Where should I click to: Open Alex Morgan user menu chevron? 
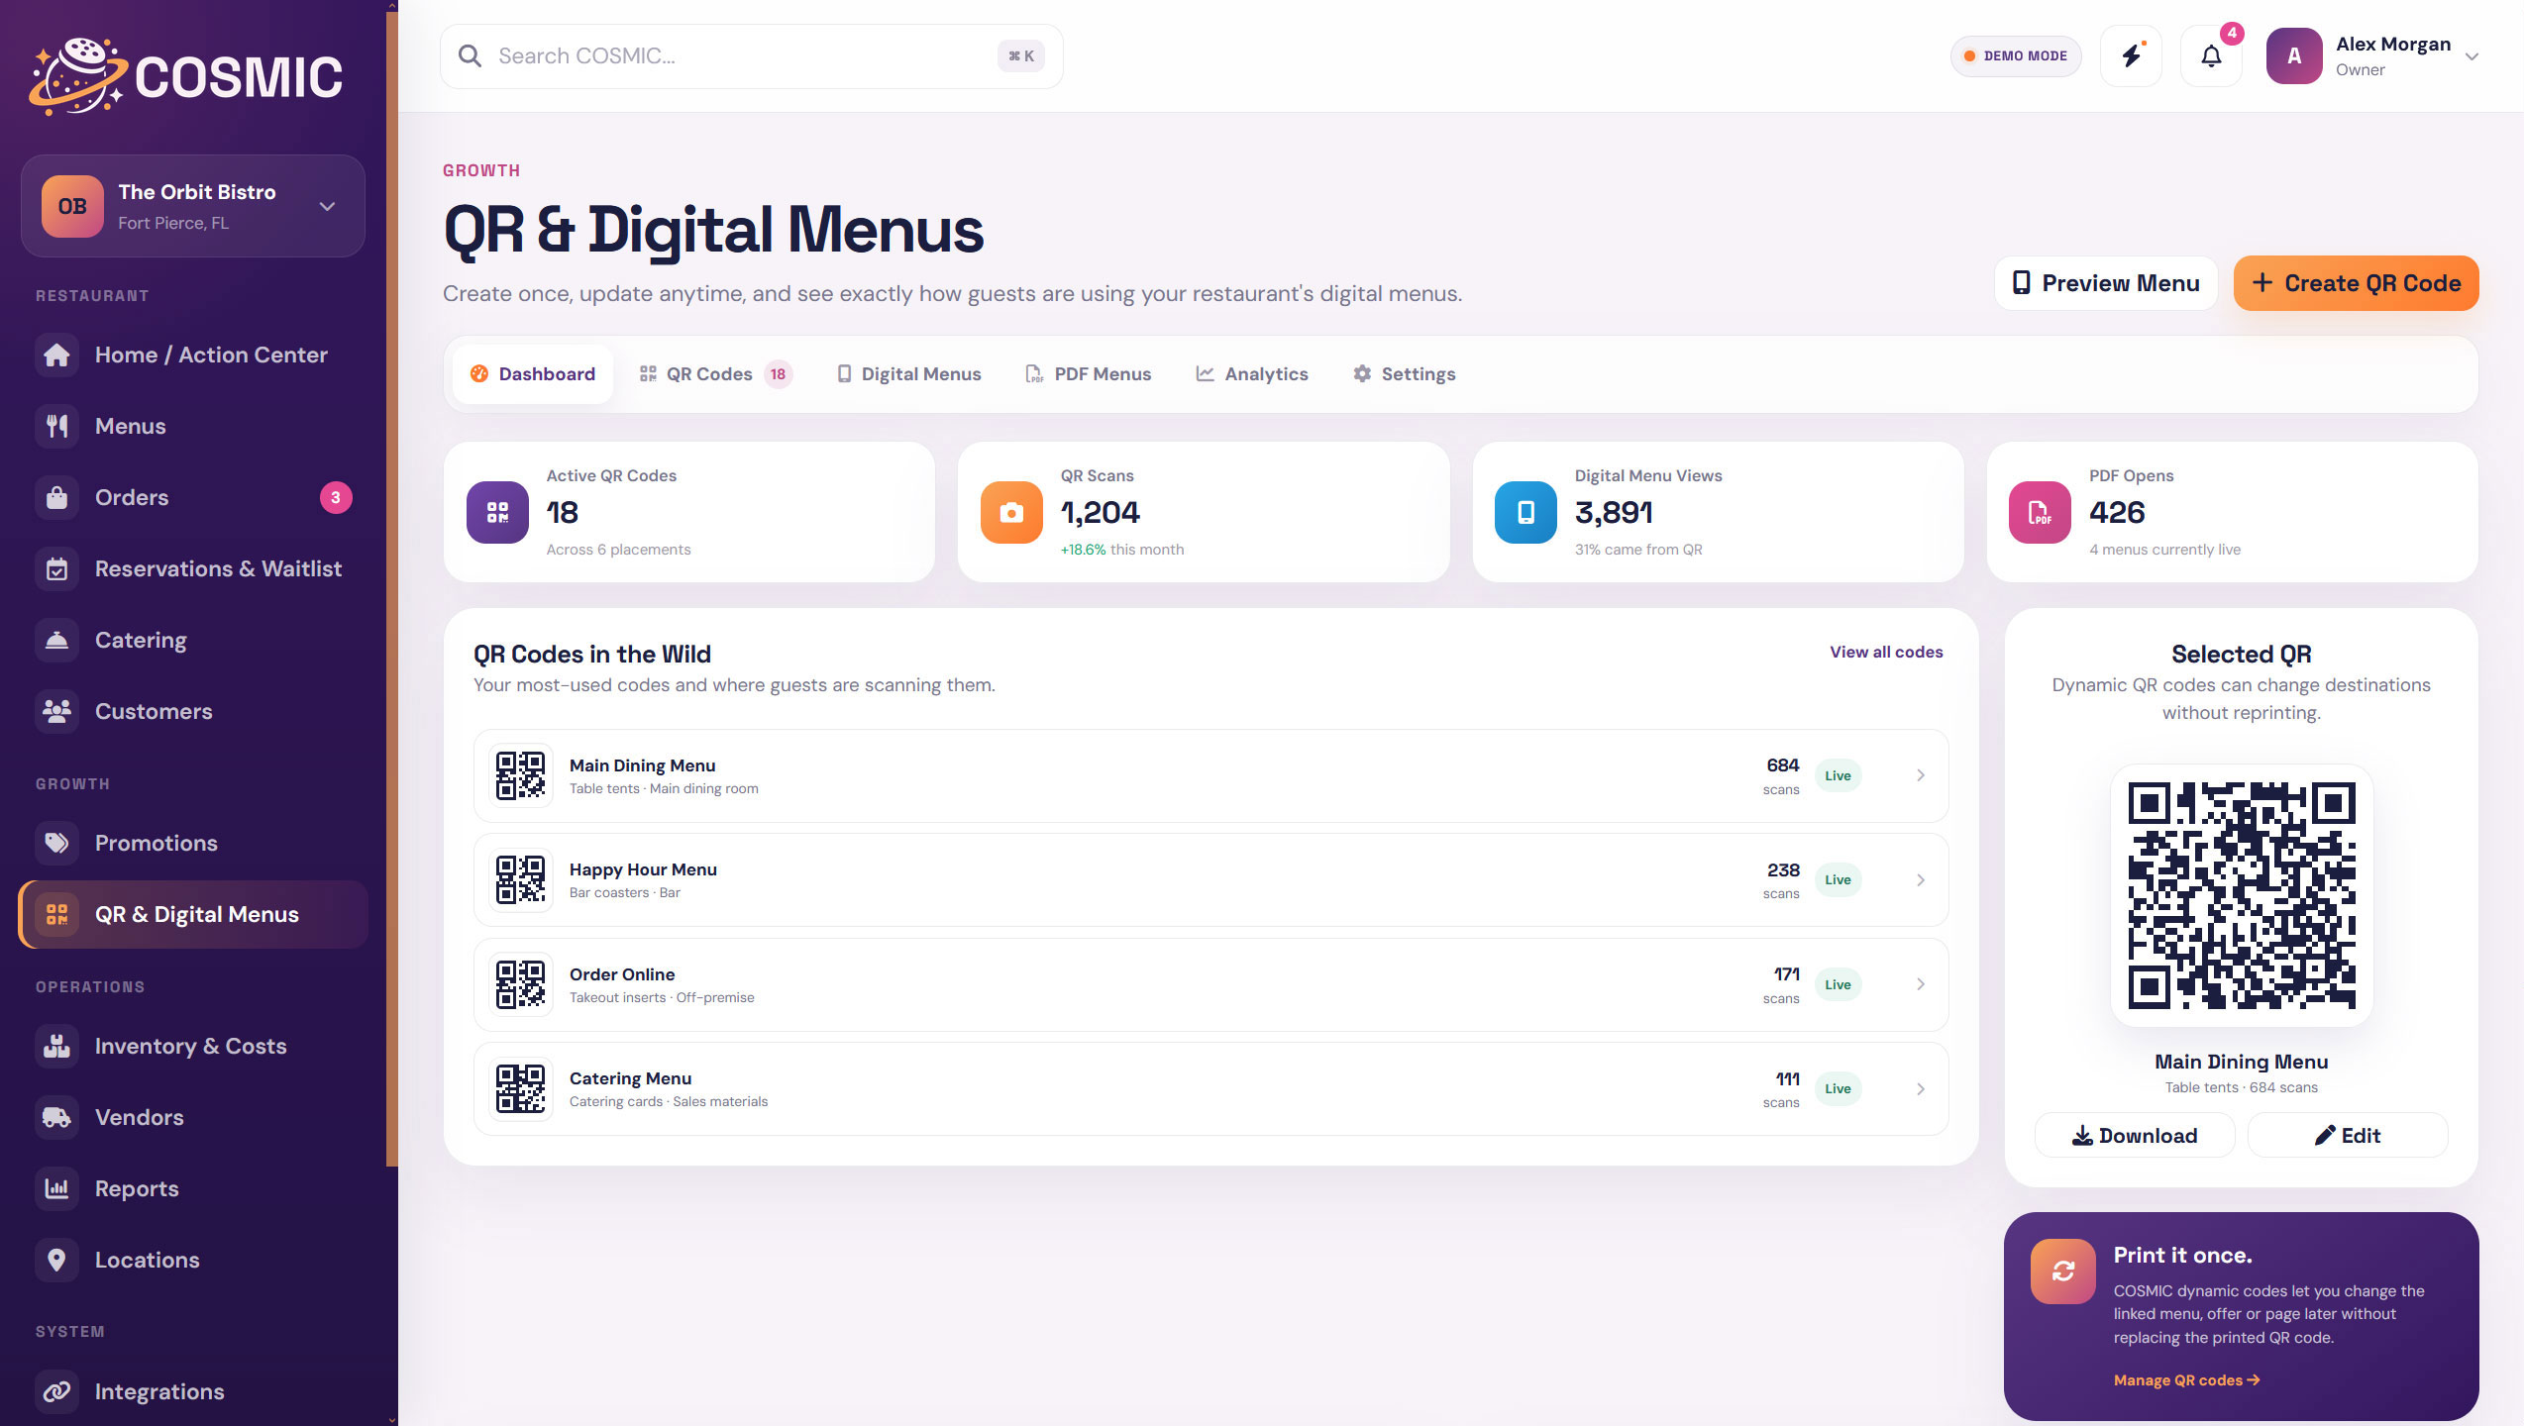pos(2472,56)
